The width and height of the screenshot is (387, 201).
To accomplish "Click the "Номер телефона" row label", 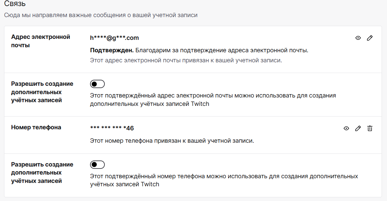I will (36, 127).
